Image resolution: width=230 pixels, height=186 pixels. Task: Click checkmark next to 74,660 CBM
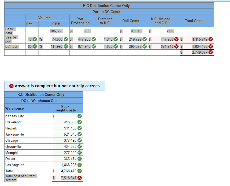[x=66, y=39]
